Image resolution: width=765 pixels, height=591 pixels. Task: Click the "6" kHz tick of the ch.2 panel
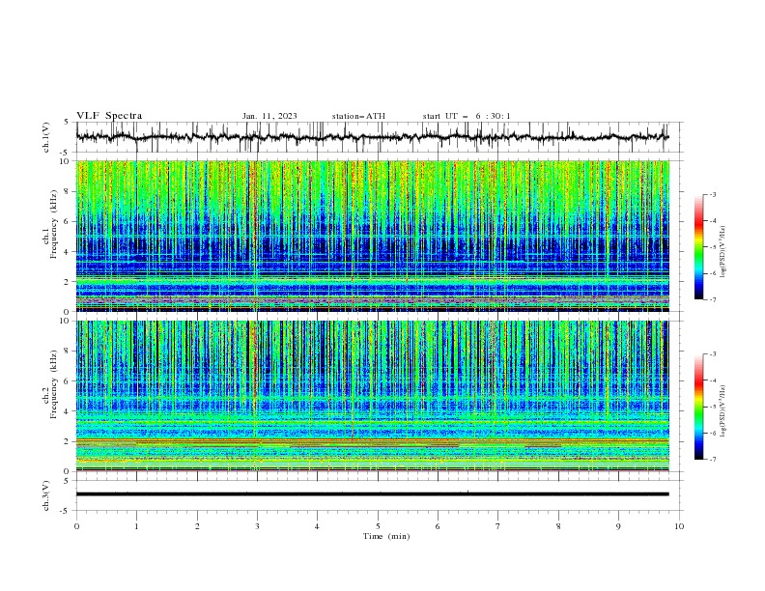69,380
